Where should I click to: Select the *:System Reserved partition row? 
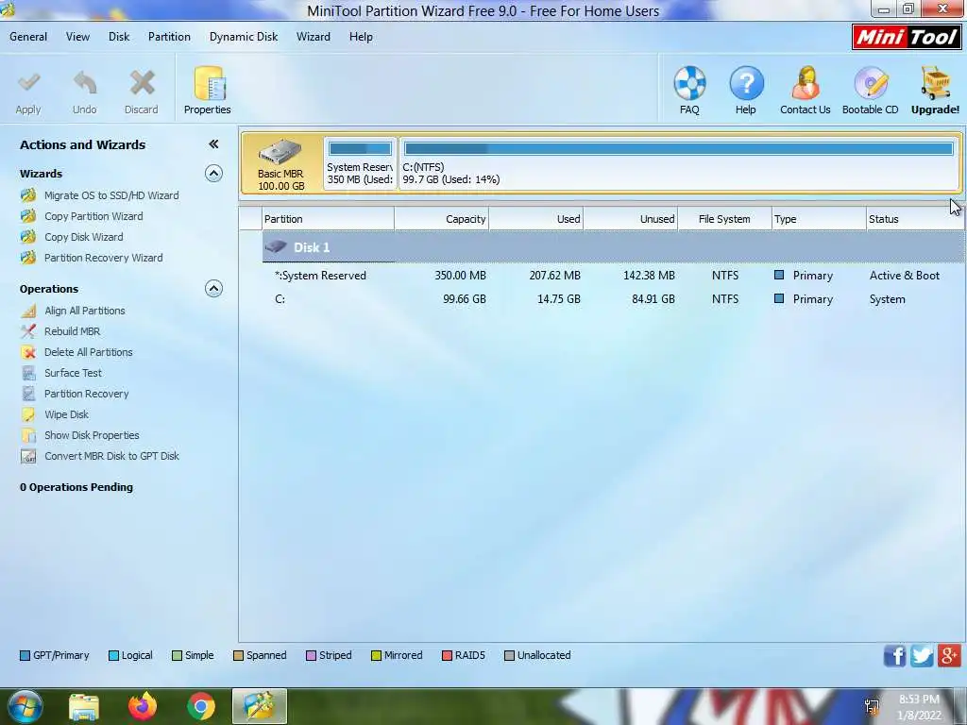613,276
